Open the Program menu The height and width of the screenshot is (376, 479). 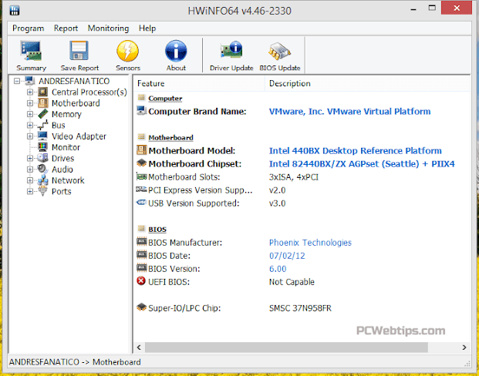point(28,29)
